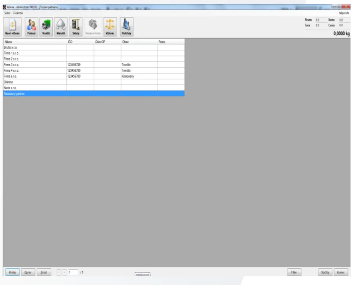Screen dimensions: 354x285
Task: Open the Evidencia menu
Action: pyautogui.click(x=18, y=13)
